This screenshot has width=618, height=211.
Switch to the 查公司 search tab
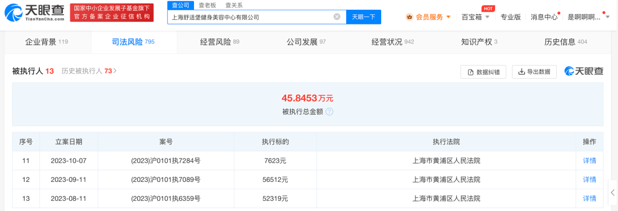tap(180, 5)
